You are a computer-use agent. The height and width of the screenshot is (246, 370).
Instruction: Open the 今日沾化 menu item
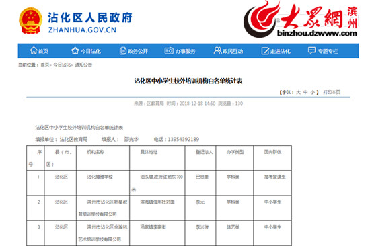[x=91, y=51]
